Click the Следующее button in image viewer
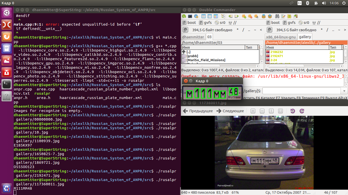Viewport: 348px width, 195px height. pos(230,111)
